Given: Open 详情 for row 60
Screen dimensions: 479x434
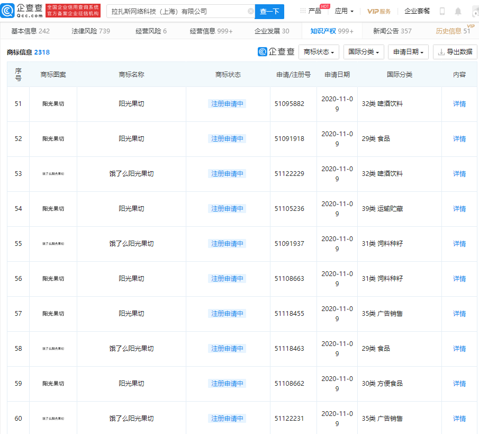Looking at the screenshot, I should point(459,419).
